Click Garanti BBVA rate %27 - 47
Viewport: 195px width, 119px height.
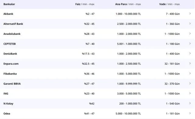click(89, 84)
